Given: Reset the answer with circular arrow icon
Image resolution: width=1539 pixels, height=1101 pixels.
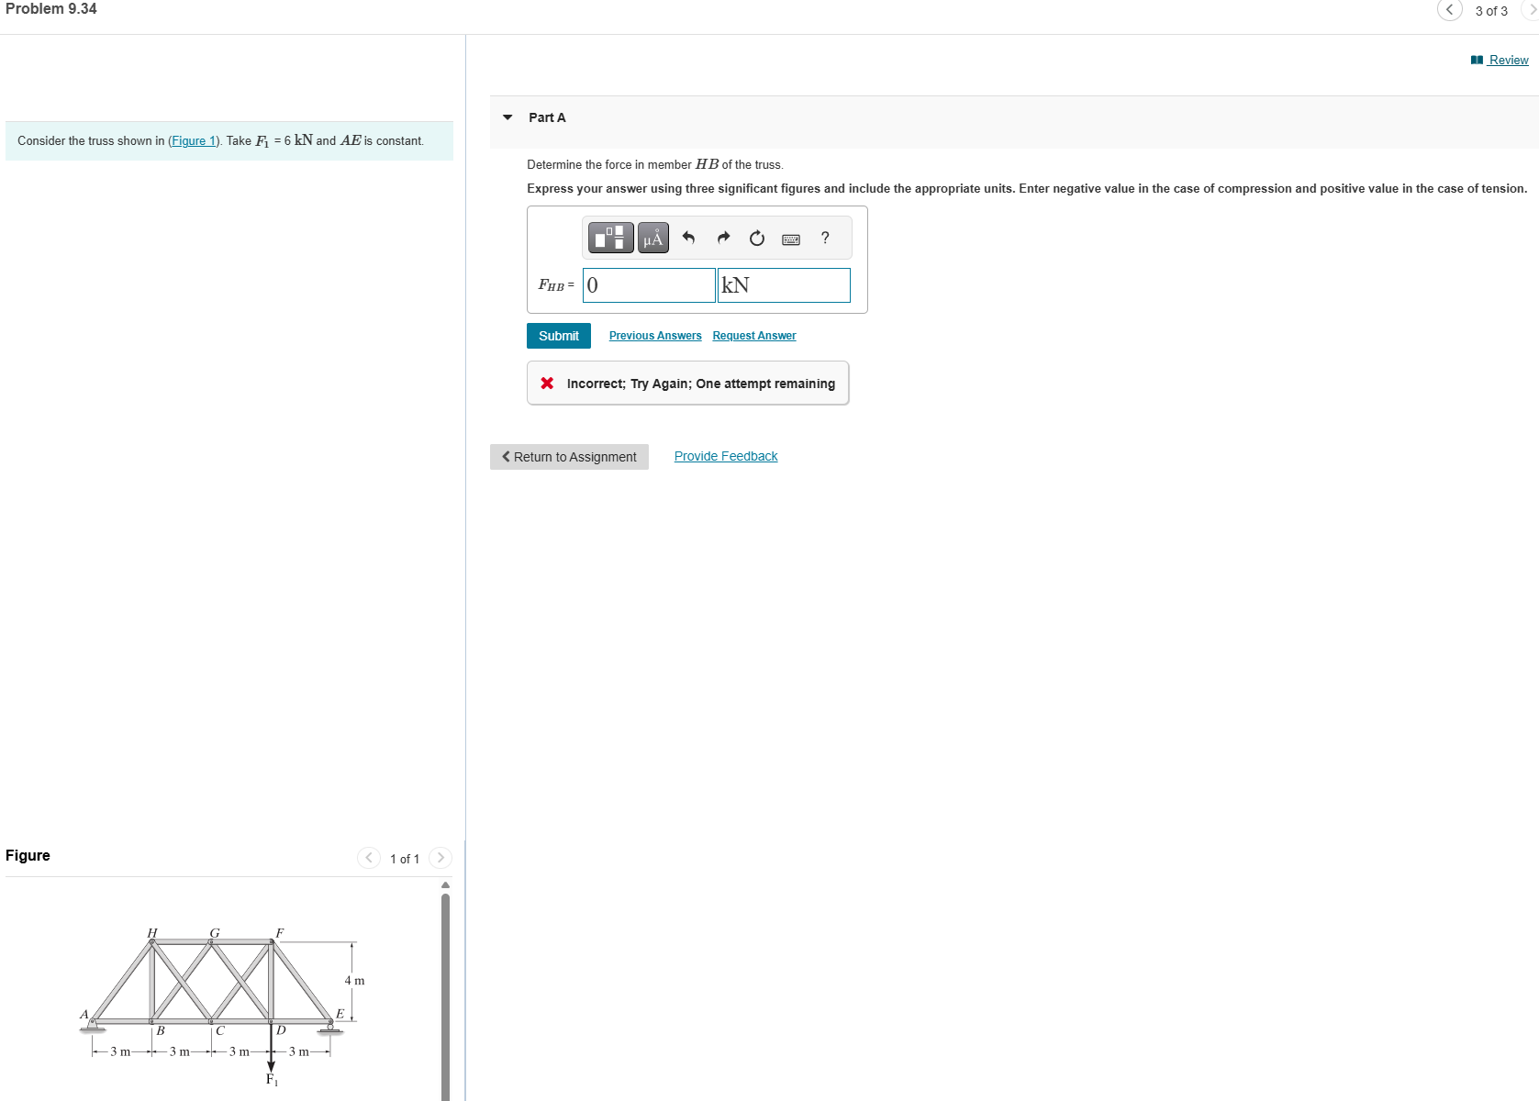Looking at the screenshot, I should click(x=757, y=239).
